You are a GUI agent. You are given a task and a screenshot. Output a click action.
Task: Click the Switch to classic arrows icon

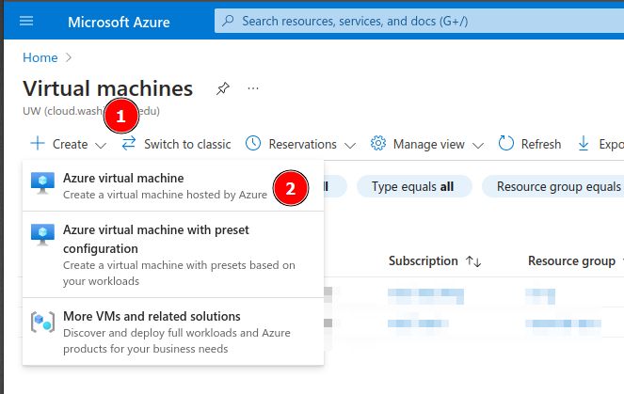(x=129, y=144)
